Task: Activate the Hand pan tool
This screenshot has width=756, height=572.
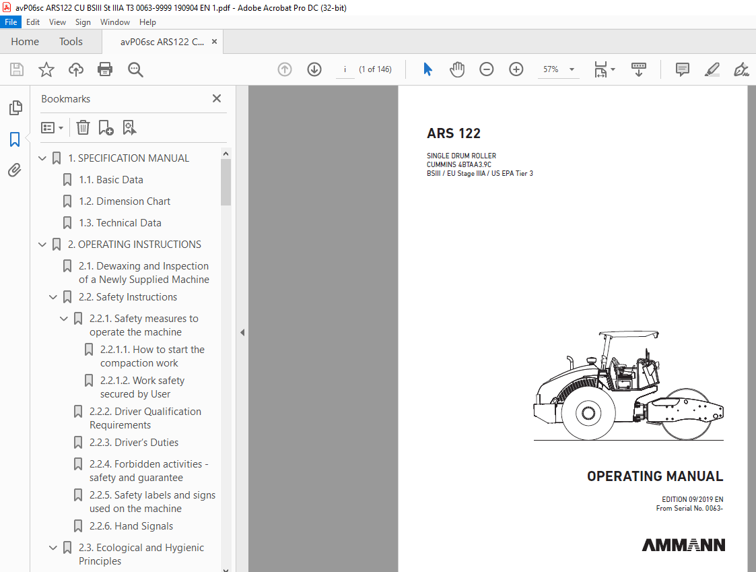Action: coord(457,69)
